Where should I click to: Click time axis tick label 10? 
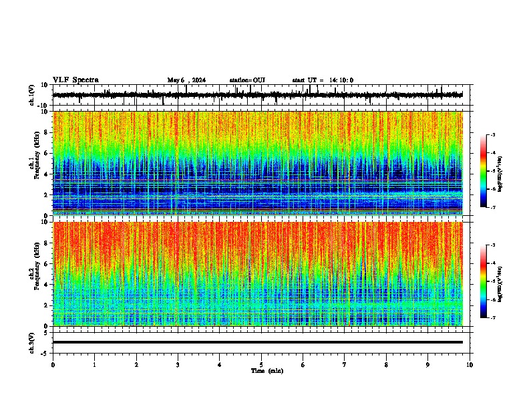[x=470, y=365]
